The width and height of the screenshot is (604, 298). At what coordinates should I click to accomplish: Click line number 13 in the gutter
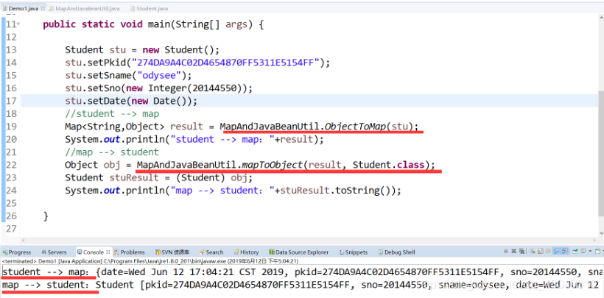pyautogui.click(x=11, y=50)
